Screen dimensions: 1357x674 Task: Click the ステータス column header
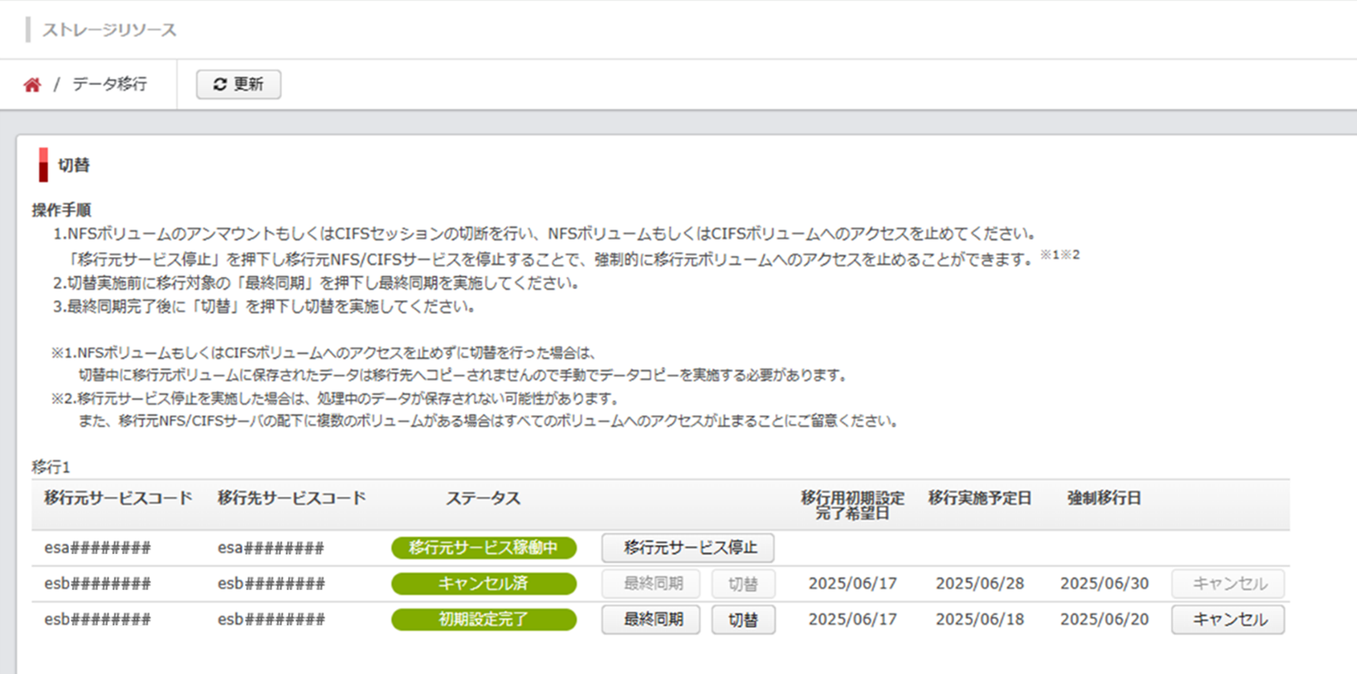[483, 498]
